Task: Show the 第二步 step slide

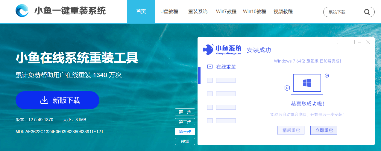Action: (185, 122)
